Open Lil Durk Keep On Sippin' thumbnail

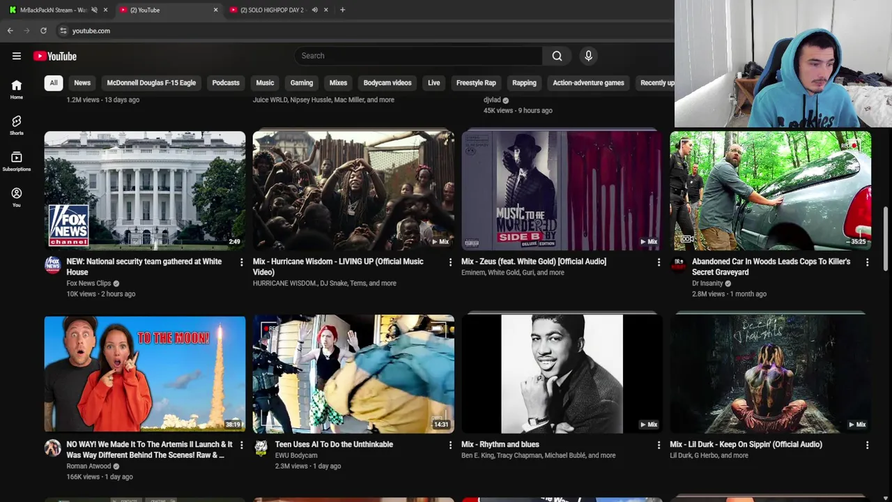(x=770, y=374)
